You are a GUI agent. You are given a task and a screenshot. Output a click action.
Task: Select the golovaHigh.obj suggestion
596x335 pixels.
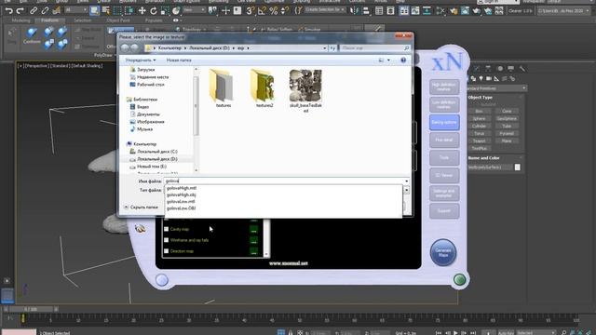pos(182,194)
